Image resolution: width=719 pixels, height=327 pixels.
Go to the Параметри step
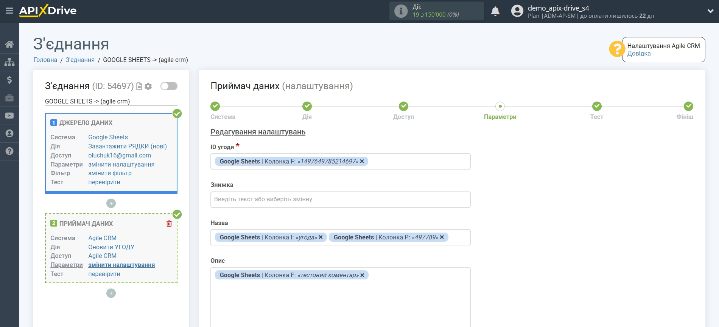(500, 106)
